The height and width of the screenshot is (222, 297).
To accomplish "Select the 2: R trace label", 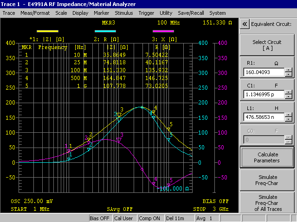I will coord(106,39).
